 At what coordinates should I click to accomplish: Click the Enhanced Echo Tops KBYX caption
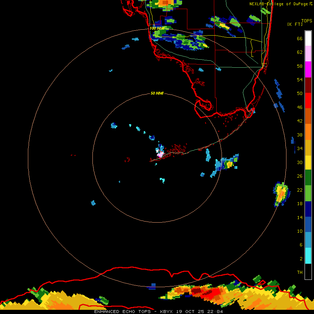pyautogui.click(x=158, y=312)
